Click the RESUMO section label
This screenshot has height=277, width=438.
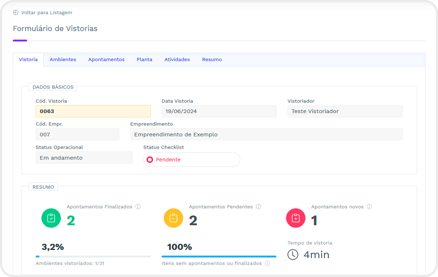(43, 187)
